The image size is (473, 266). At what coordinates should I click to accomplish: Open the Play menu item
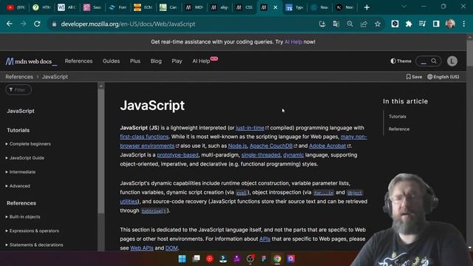click(x=177, y=61)
